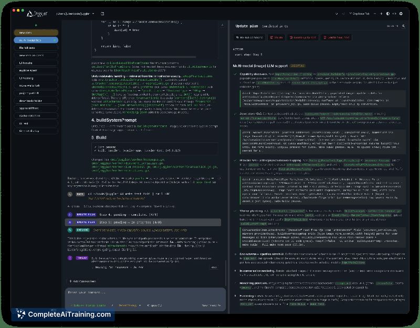Click the forward navigation arrow in top toolbar
420x328 pixels.
(343, 14)
